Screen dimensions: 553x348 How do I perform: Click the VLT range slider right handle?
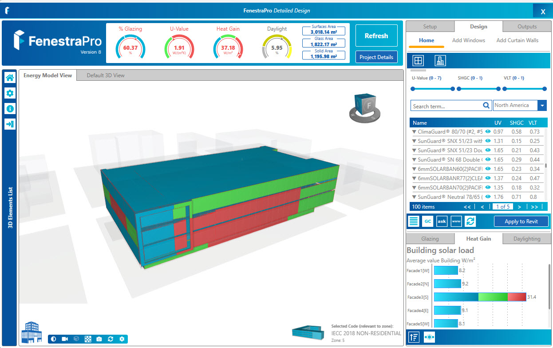(544, 89)
